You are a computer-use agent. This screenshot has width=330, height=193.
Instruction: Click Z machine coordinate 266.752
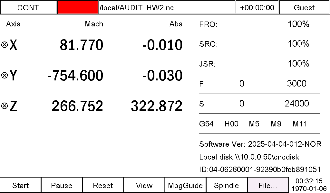click(77, 106)
